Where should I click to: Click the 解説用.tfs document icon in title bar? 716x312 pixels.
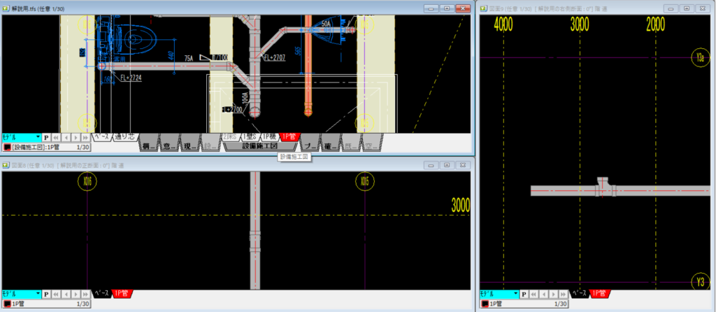click(x=6, y=7)
